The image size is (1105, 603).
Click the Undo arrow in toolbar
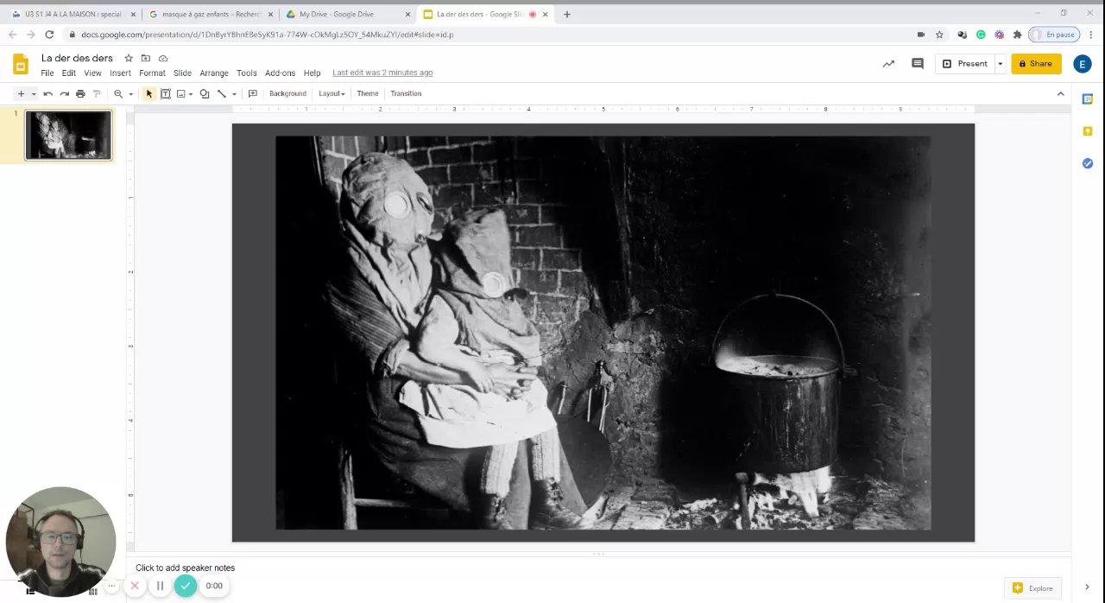coord(48,93)
